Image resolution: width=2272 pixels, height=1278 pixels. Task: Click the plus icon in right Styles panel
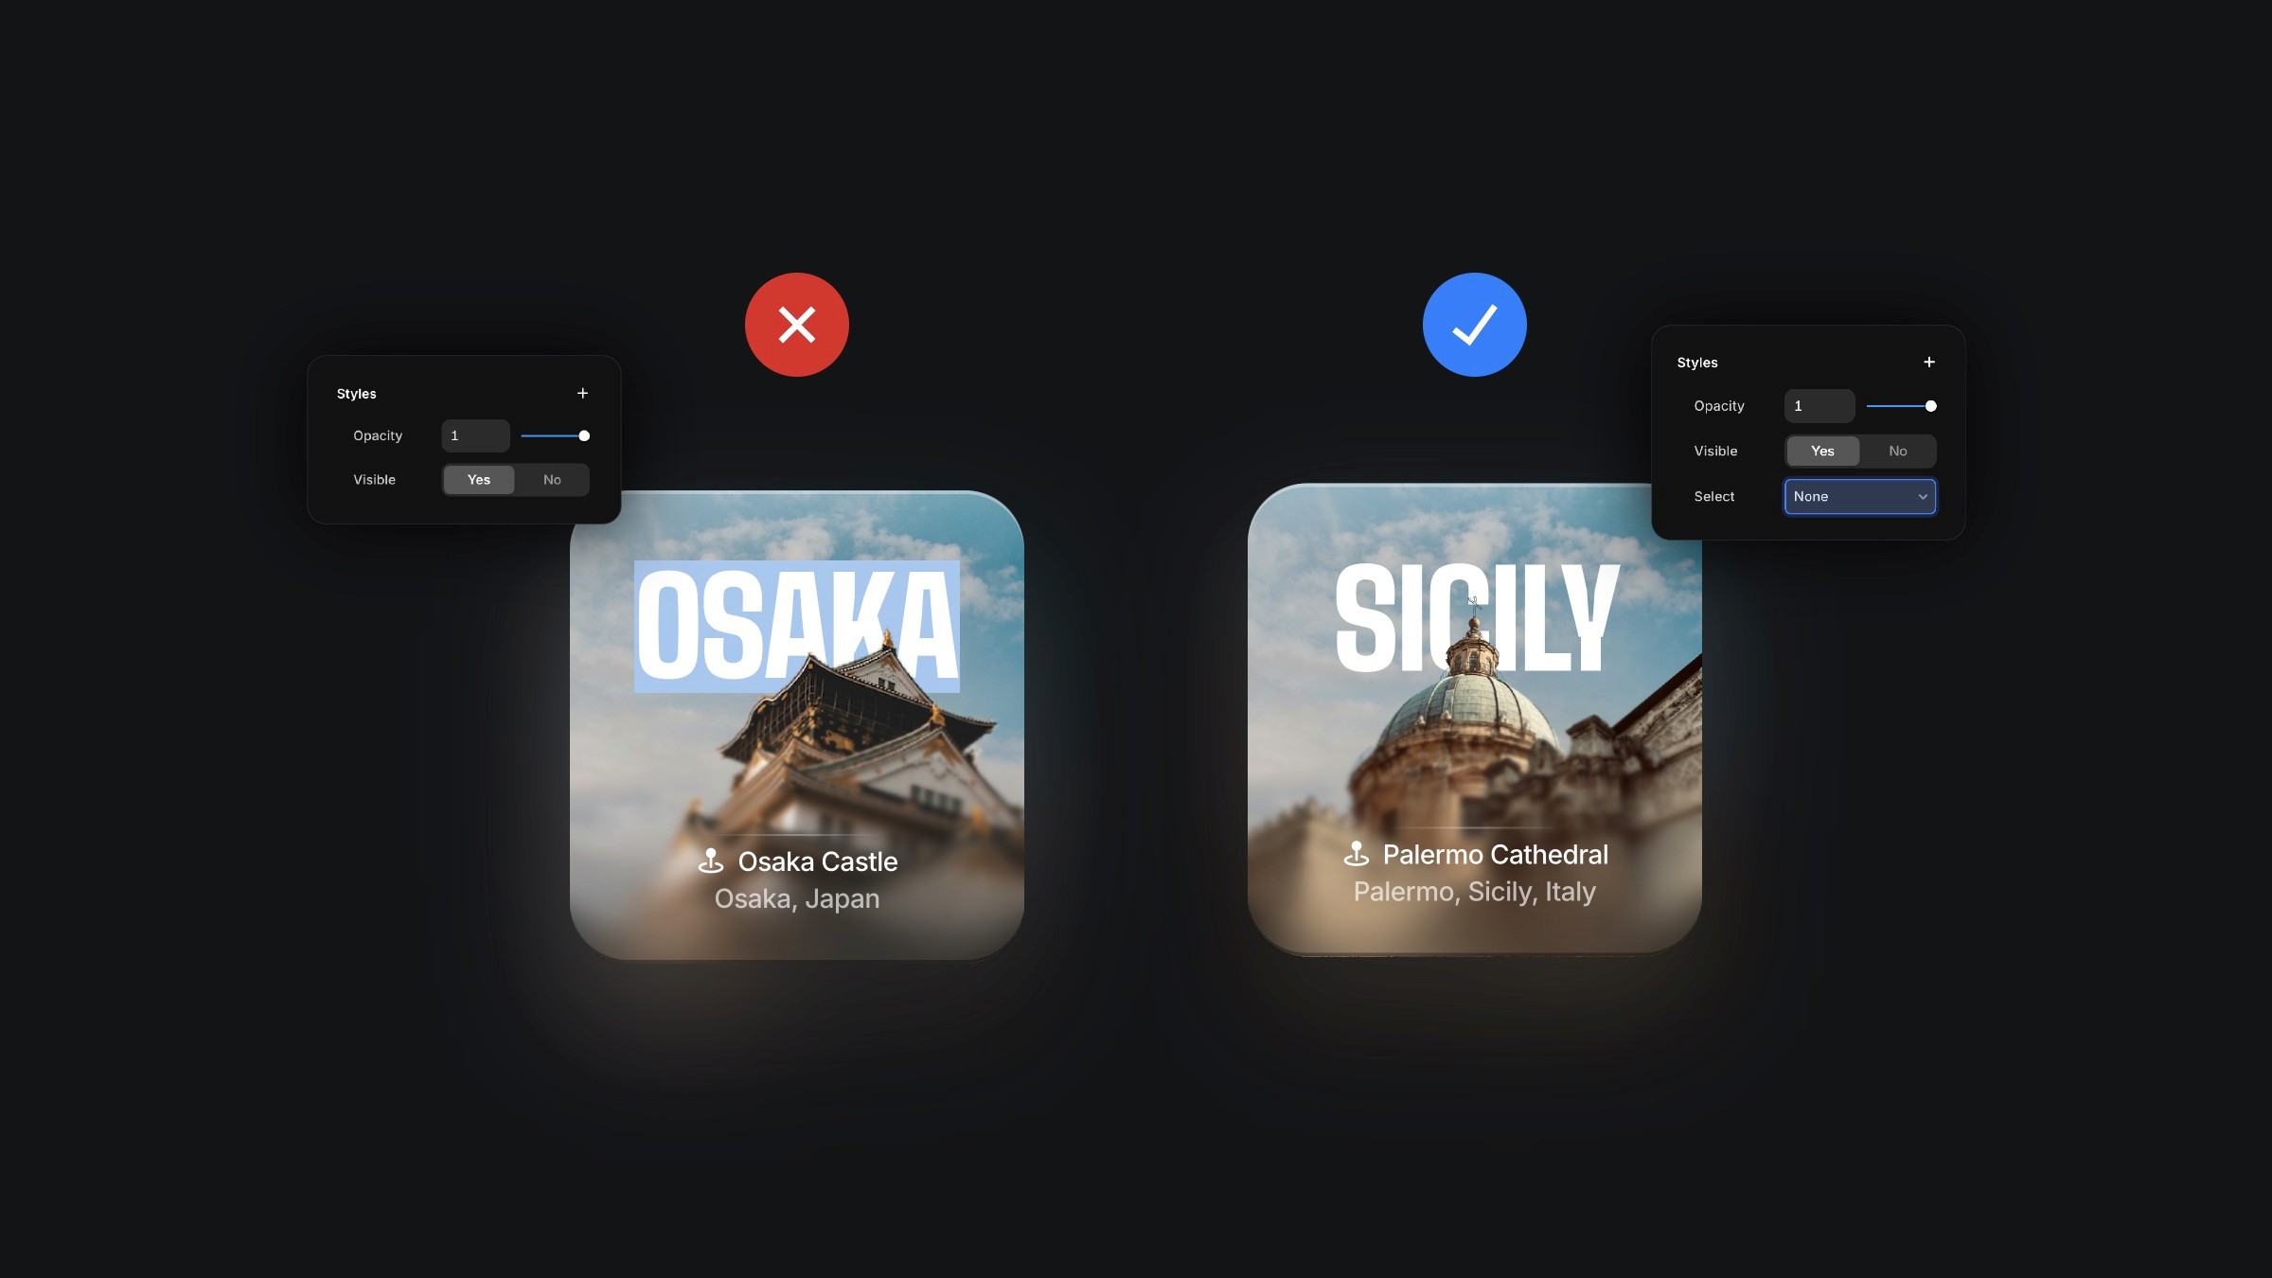(1928, 362)
